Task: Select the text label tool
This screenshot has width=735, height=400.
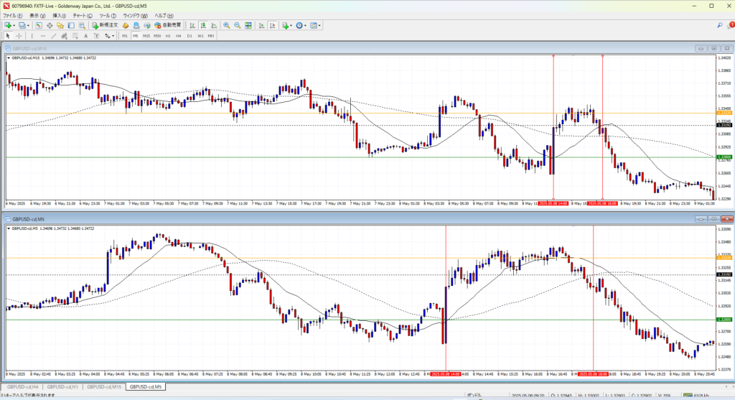Action: pyautogui.click(x=85, y=35)
